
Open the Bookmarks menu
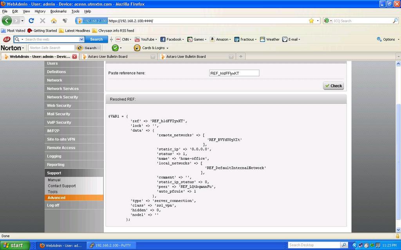pos(58,11)
